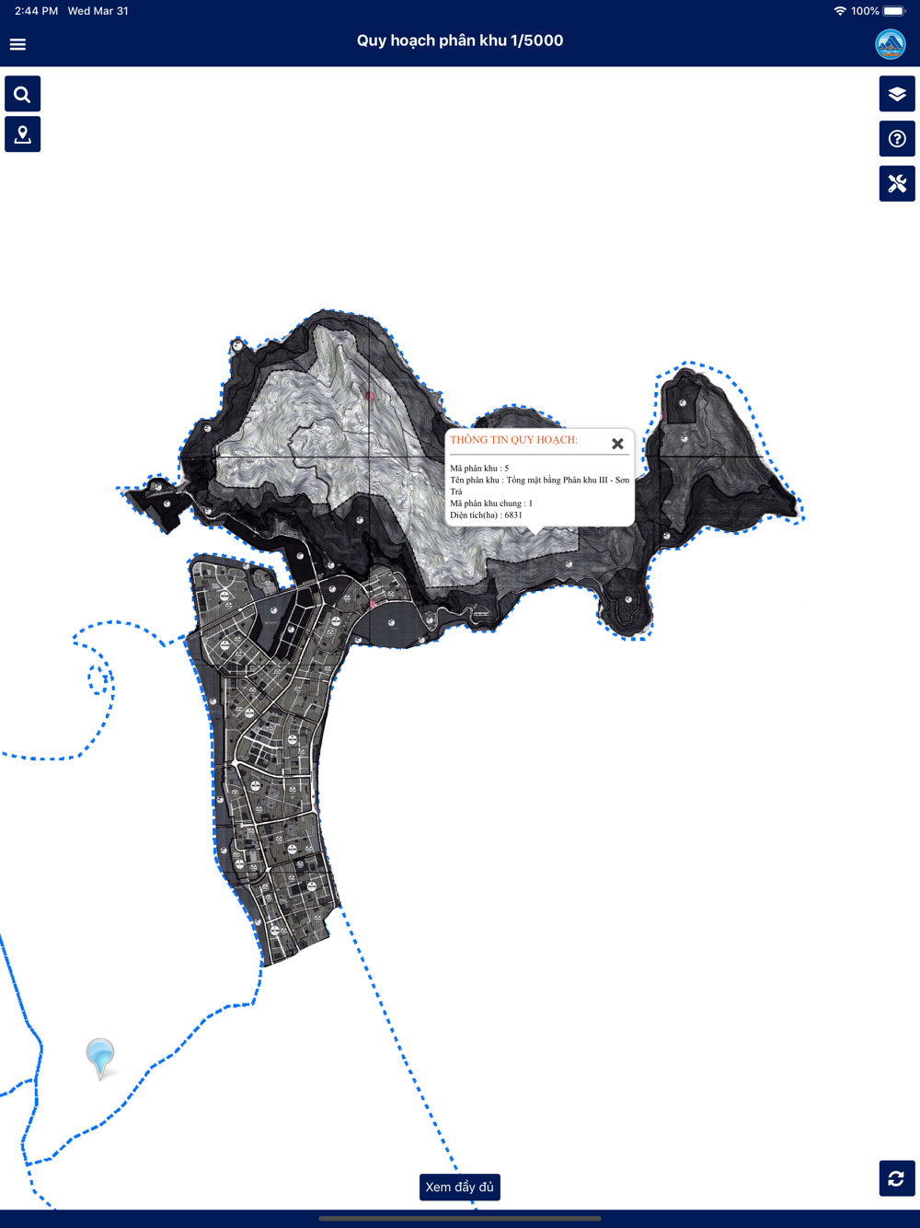
Task: Tap the 'Mã phân khu chung : 1' line
Action: coord(491,504)
